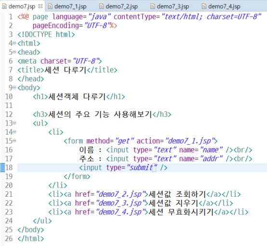The width and height of the screenshot is (267, 246).
Task: Click the "submit" type value on line 18
Action: point(142,167)
